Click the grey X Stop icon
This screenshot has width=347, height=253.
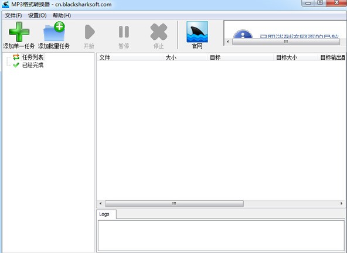coord(159,32)
